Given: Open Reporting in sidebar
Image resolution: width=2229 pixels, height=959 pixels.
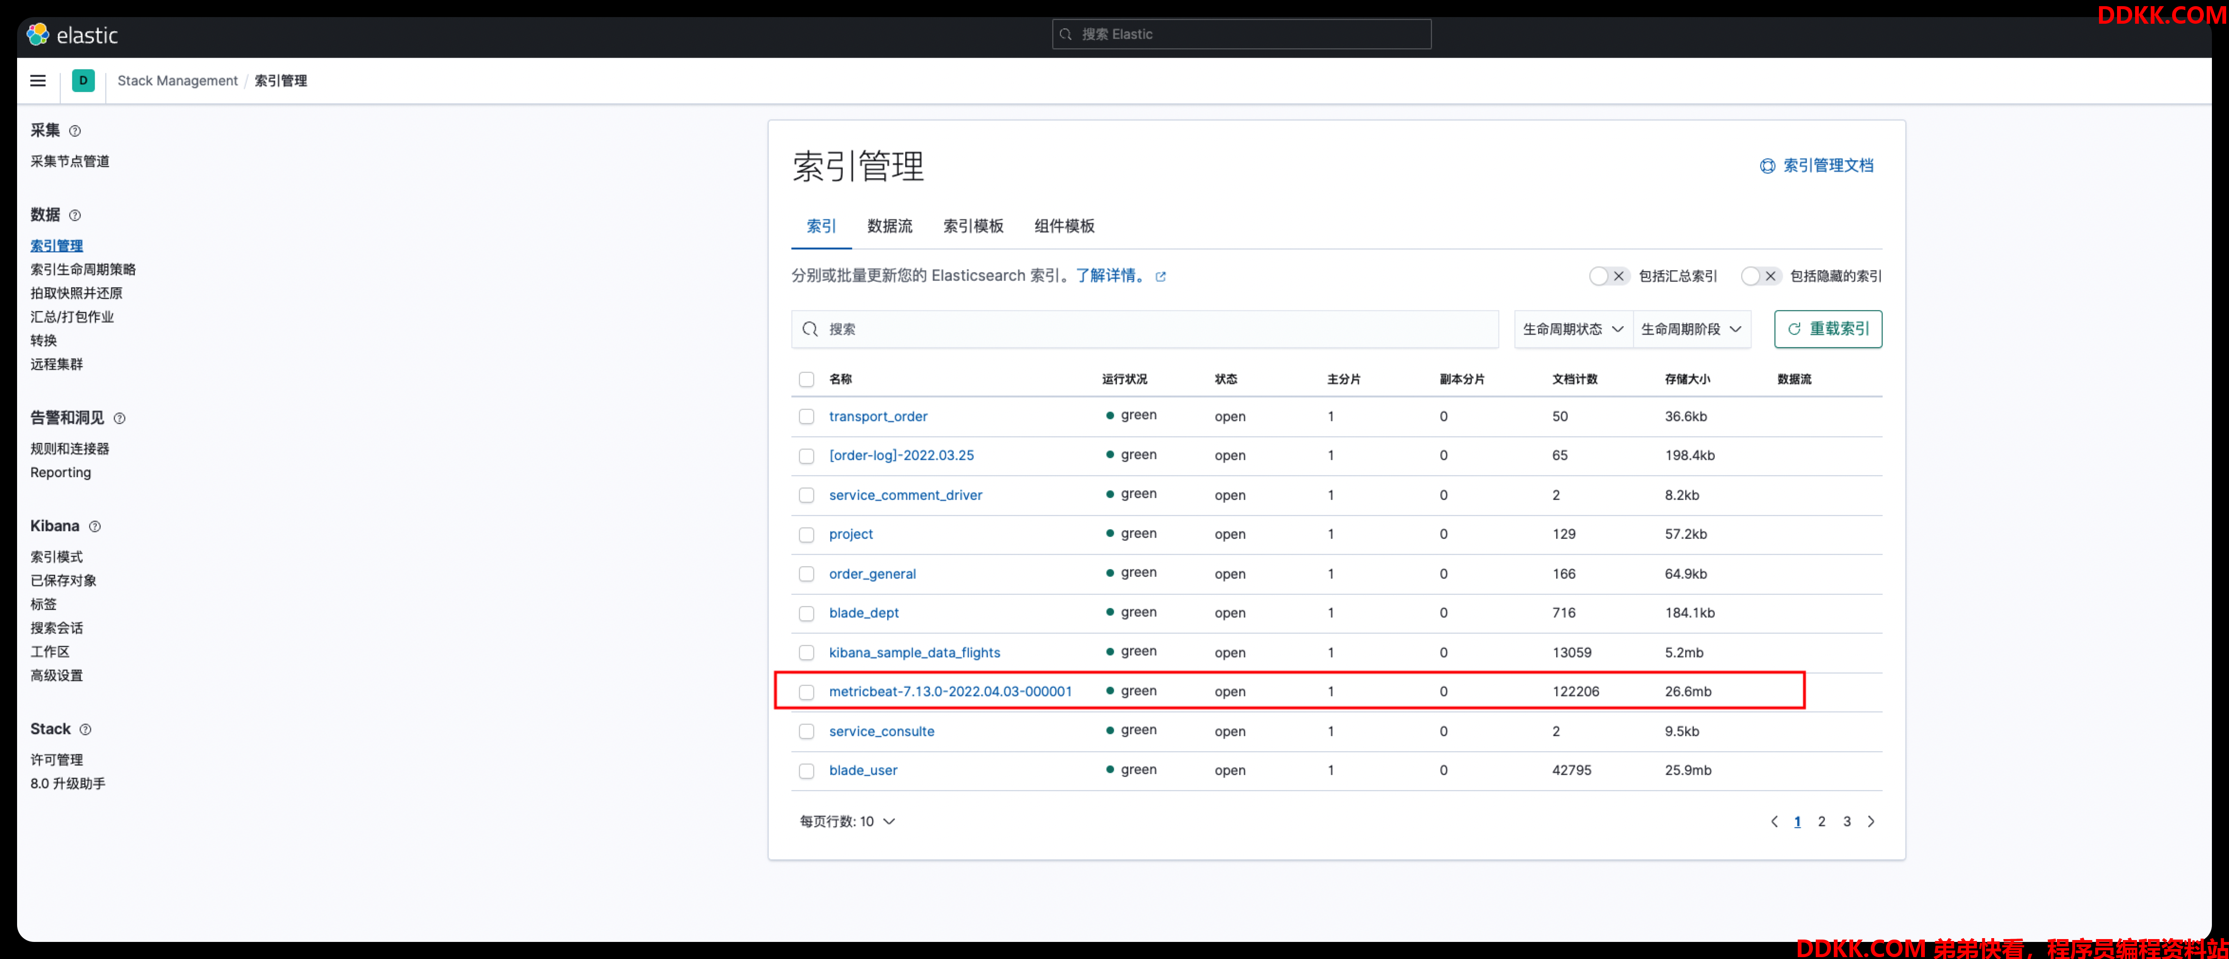Looking at the screenshot, I should coord(61,473).
